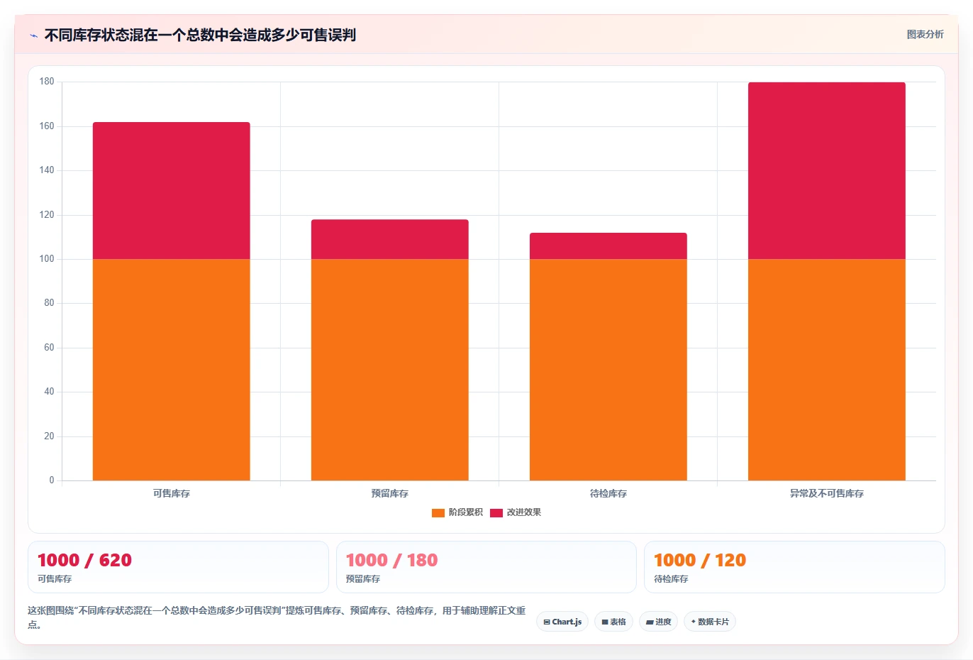Viewport: 973px width, 660px height.
Task: Click the red bar segment for 异常及不可售库存
Action: click(827, 170)
